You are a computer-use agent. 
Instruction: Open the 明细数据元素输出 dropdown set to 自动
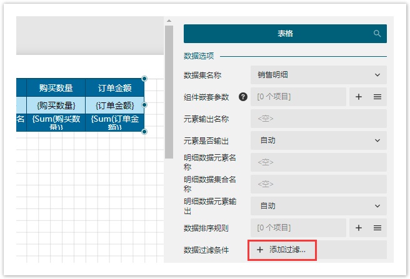(x=319, y=206)
